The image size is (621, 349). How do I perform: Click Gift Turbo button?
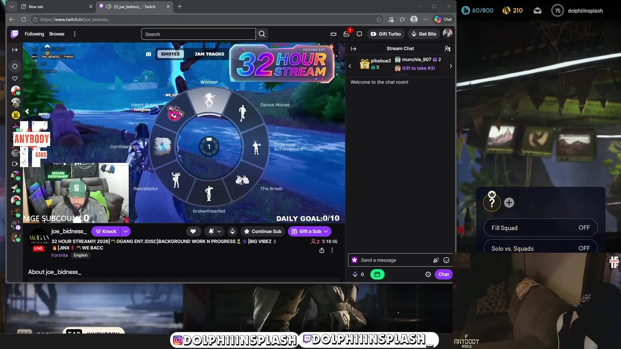(x=386, y=34)
